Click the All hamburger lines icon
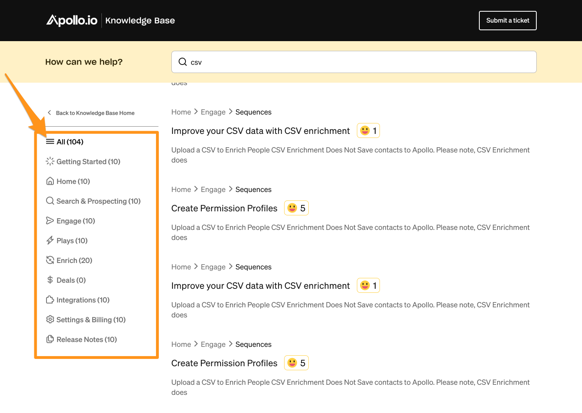This screenshot has width=582, height=413. 50,142
